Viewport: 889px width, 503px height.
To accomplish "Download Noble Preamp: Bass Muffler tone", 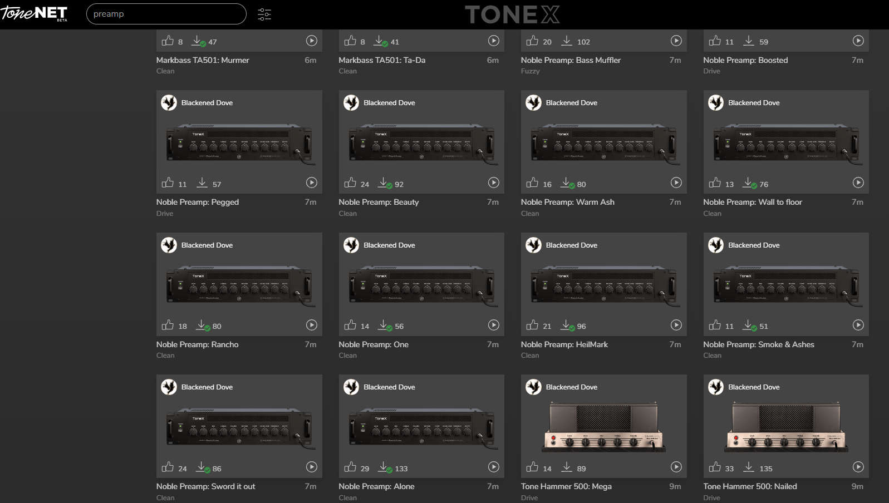I will coord(567,41).
